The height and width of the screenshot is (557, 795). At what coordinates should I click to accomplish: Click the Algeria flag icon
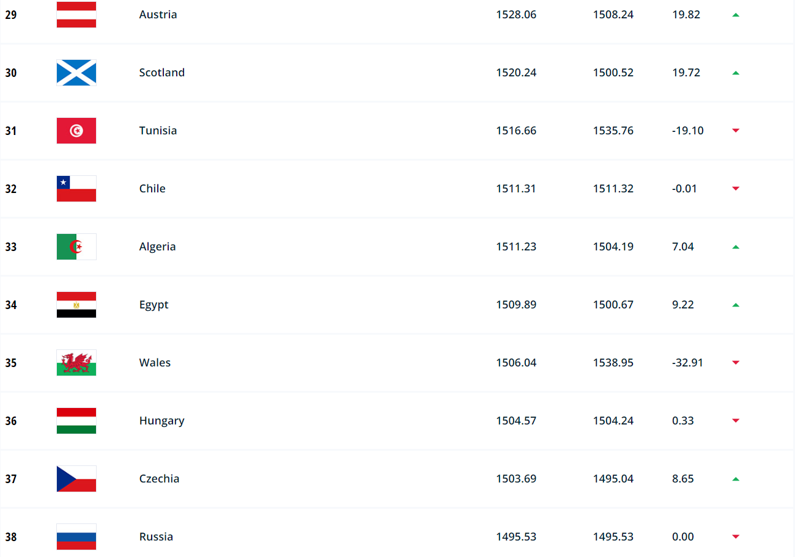76,247
